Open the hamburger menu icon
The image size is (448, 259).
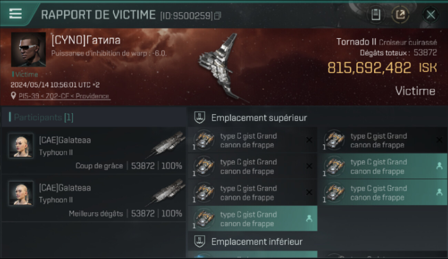[16, 14]
